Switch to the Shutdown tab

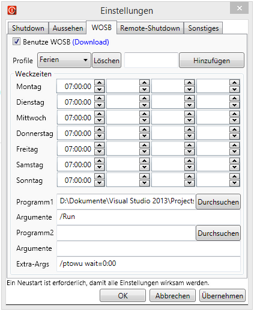pos(28,28)
